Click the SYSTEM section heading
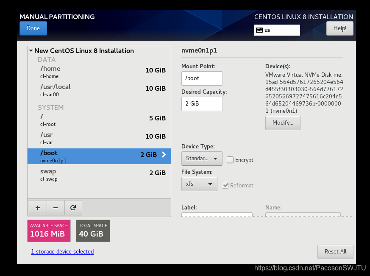This screenshot has height=276, width=370. [51, 107]
